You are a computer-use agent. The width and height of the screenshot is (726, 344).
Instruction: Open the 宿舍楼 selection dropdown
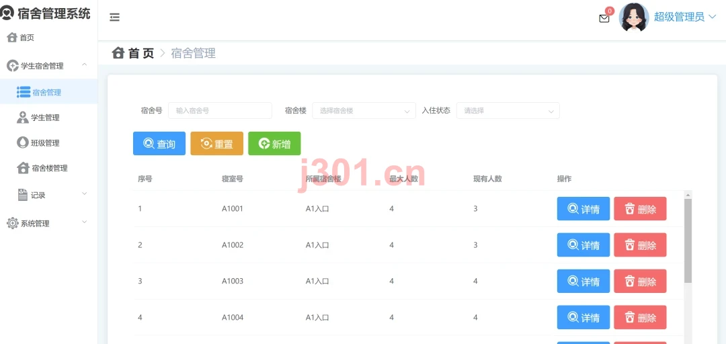[364, 111]
